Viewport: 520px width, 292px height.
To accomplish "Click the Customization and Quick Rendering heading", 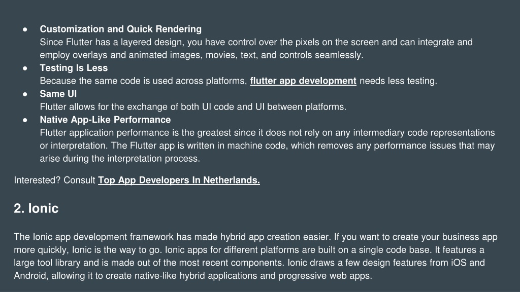I will (x=121, y=29).
